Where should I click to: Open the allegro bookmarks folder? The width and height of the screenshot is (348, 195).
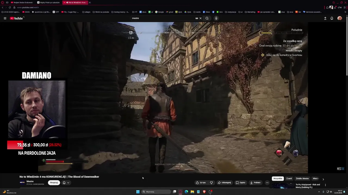[86, 12]
